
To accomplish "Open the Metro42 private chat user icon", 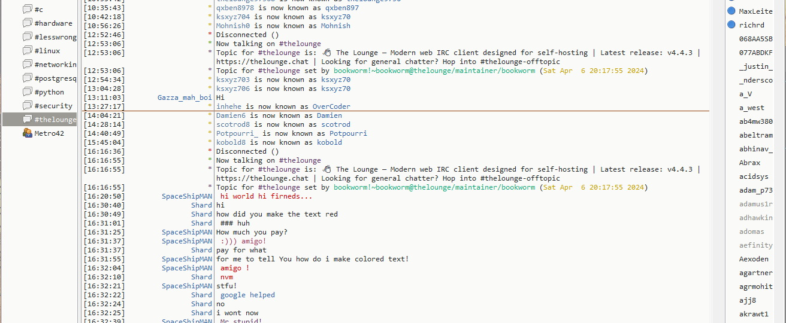I will (x=27, y=133).
